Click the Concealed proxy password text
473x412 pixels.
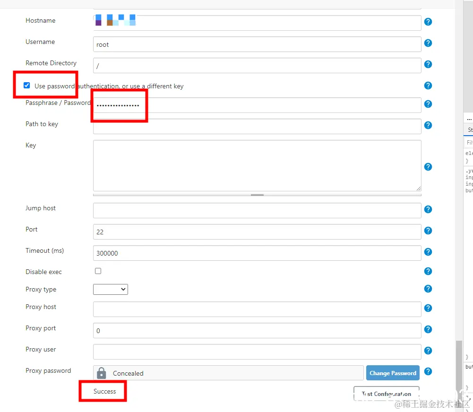tap(128, 373)
